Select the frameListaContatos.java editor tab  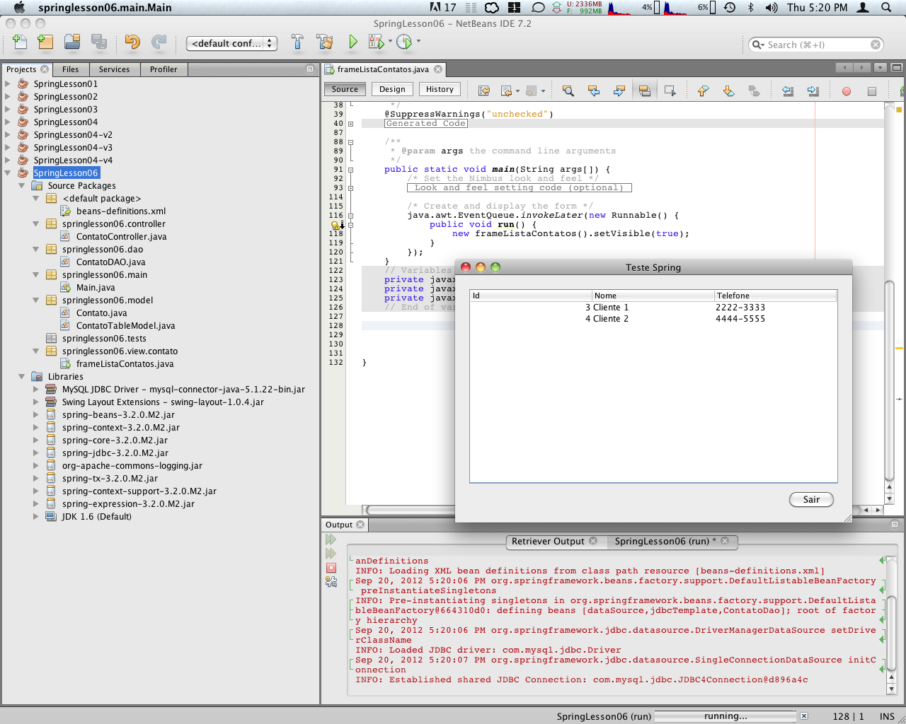(383, 69)
